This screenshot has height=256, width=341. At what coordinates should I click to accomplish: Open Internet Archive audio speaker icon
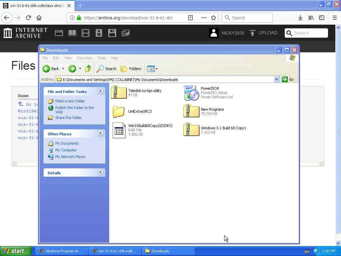click(99, 33)
